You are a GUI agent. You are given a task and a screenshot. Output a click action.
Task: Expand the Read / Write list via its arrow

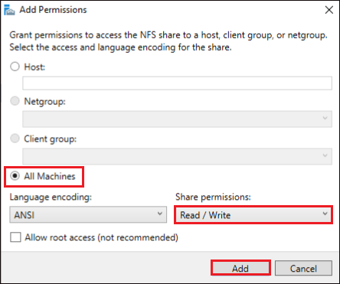325,214
